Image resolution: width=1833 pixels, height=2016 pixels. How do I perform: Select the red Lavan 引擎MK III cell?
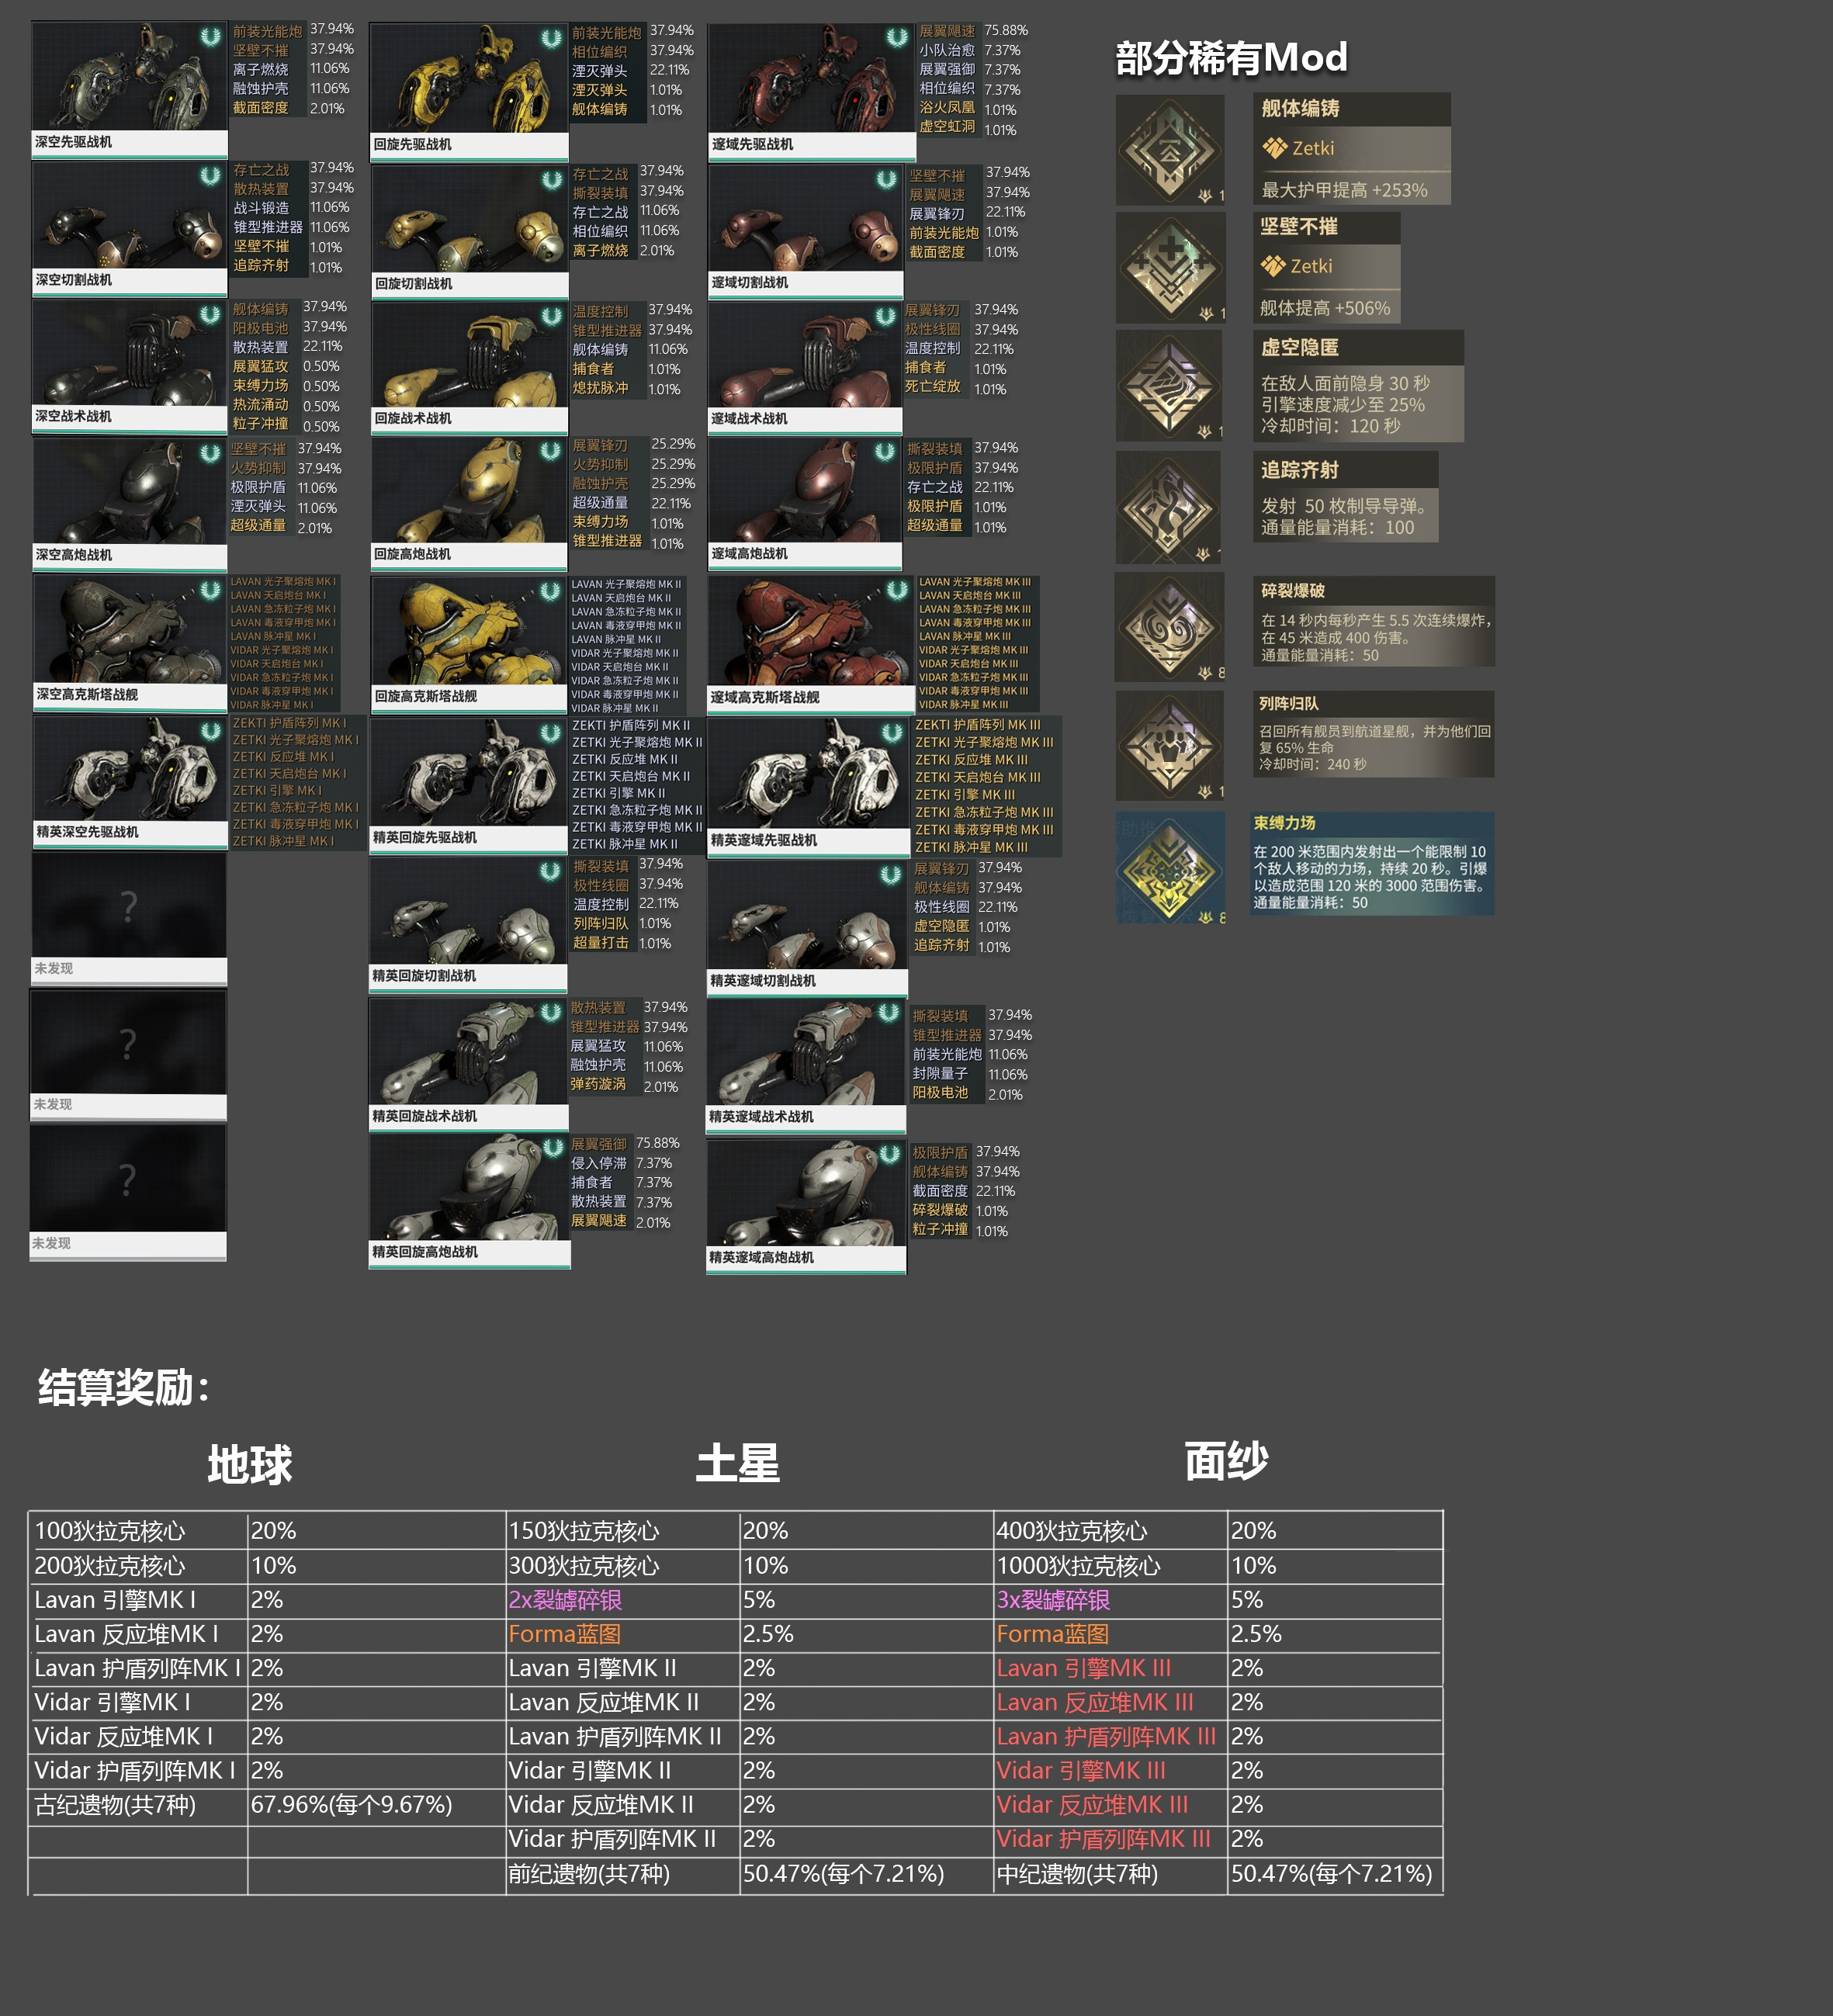coord(1110,1668)
